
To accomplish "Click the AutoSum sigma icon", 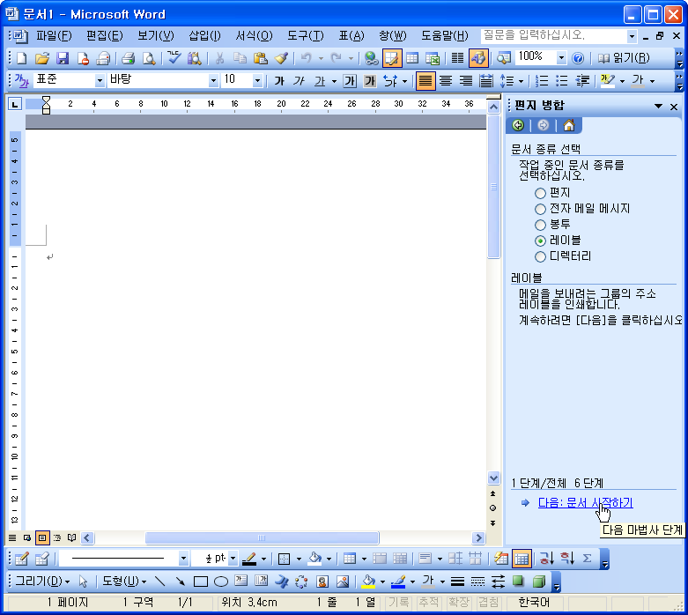I will pyautogui.click(x=587, y=559).
